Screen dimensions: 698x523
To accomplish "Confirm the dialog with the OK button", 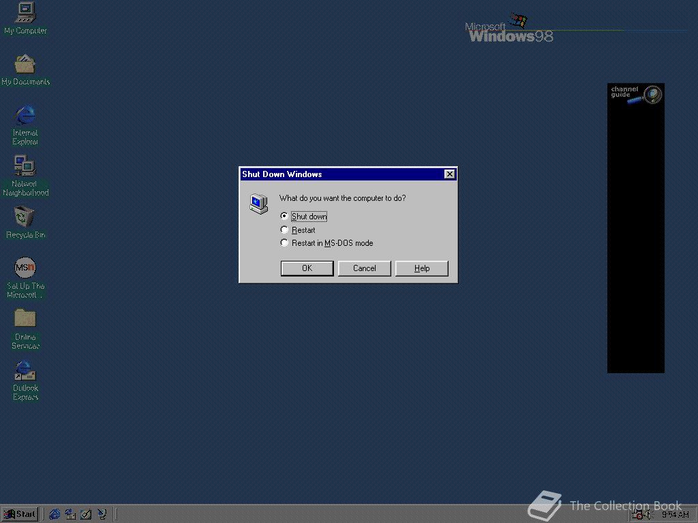I will [x=307, y=268].
